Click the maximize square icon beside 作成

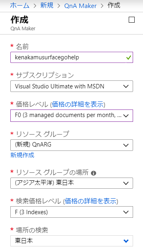[x=131, y=20]
